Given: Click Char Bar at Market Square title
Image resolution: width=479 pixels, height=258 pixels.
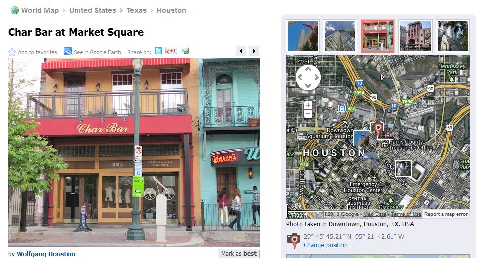Looking at the screenshot, I should [x=76, y=32].
